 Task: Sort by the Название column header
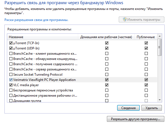tap(43, 37)
